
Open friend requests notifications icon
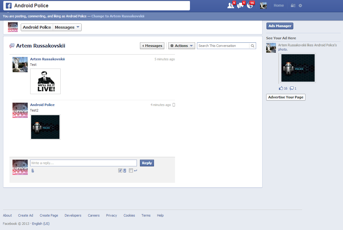pos(230,5)
